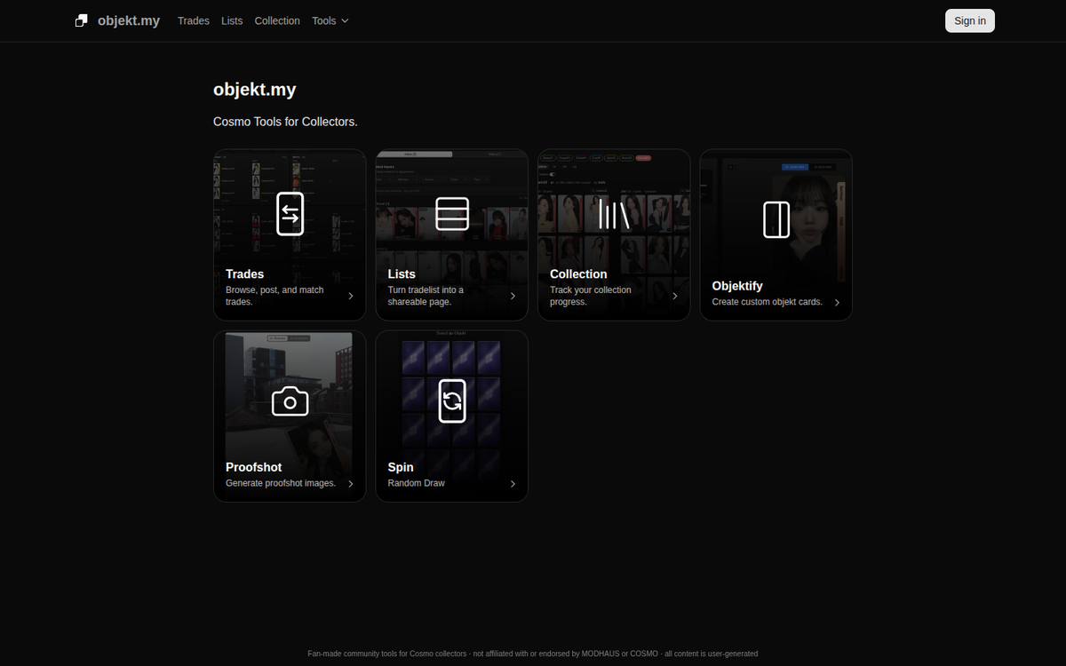Expand the Tools dropdown in navbar

330,20
